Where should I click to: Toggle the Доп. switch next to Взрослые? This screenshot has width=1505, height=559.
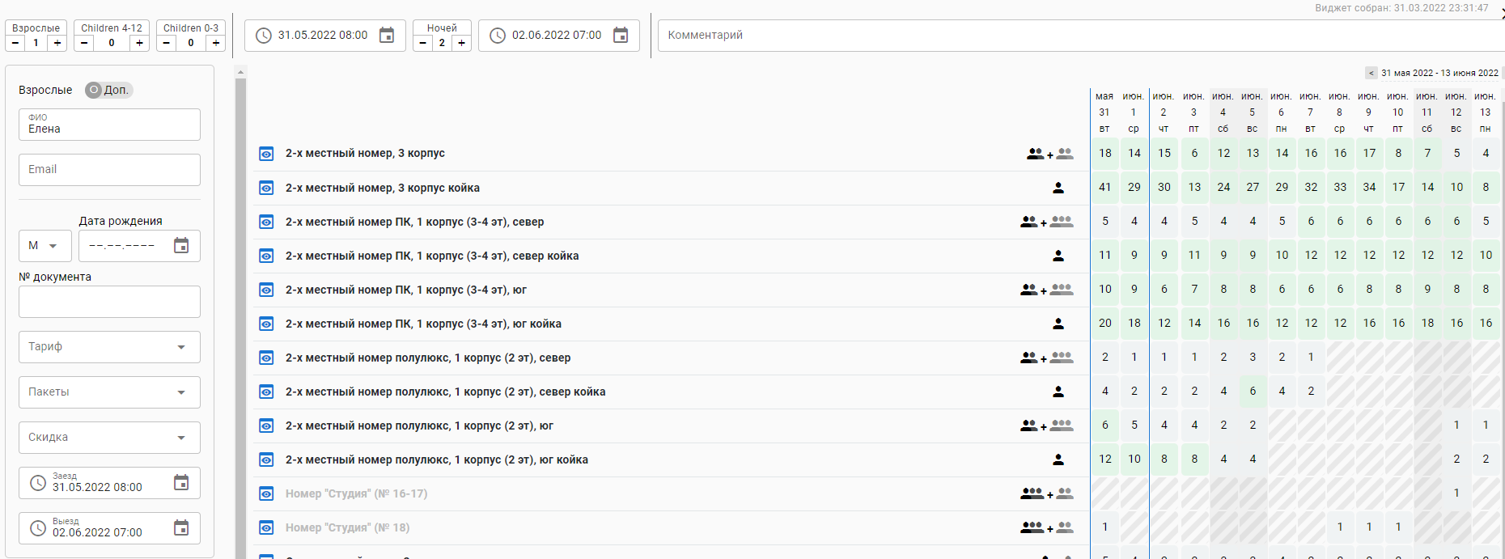coord(95,90)
